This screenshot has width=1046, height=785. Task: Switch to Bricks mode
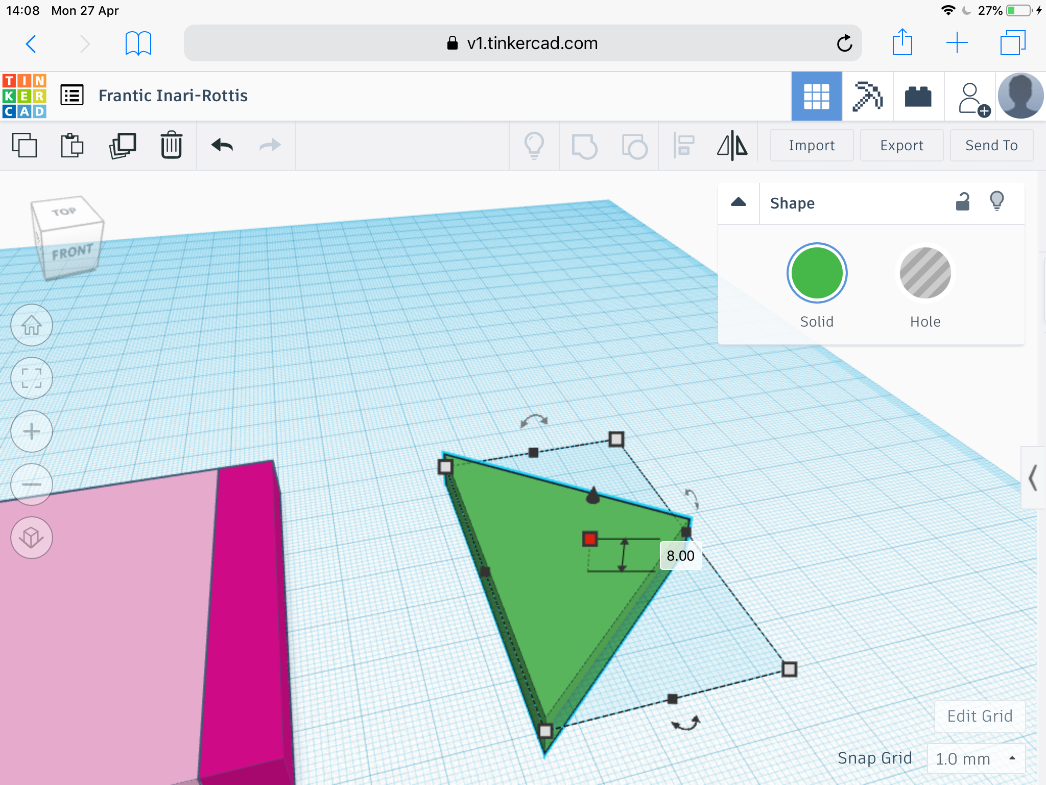(x=918, y=96)
